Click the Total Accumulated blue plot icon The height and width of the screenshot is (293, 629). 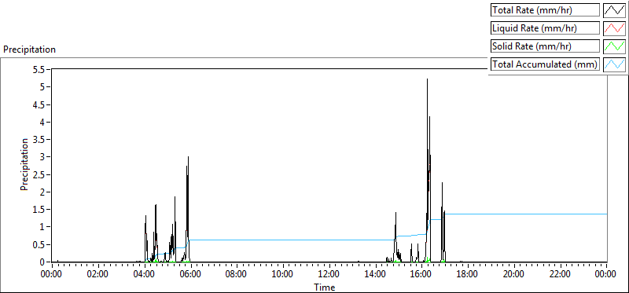click(x=615, y=64)
